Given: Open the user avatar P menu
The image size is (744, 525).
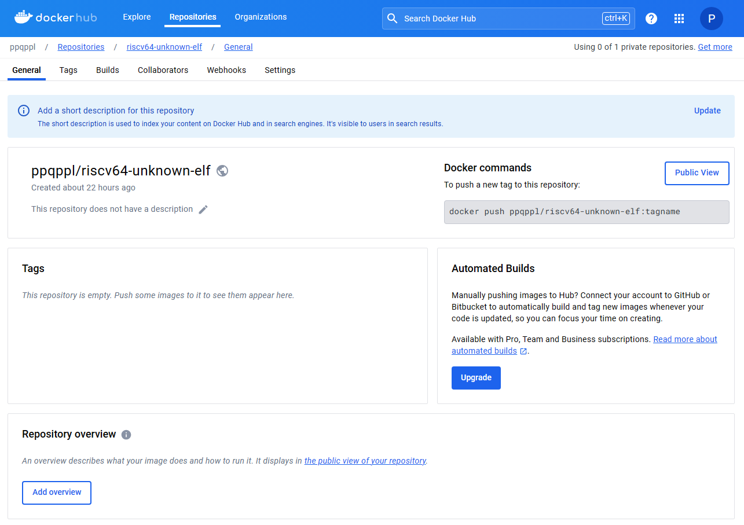Looking at the screenshot, I should coord(712,19).
